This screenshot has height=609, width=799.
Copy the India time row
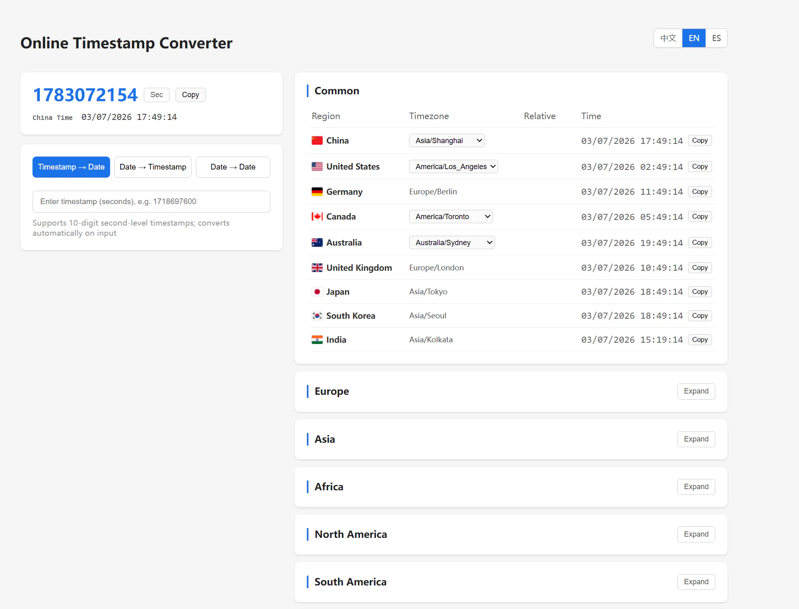pyautogui.click(x=700, y=340)
